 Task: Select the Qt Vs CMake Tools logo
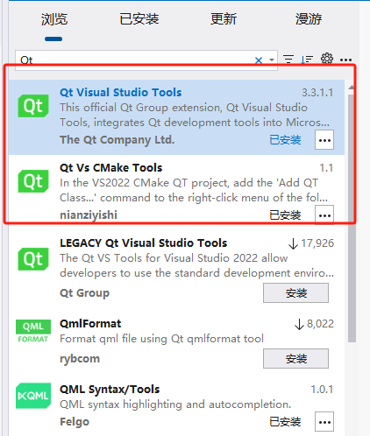click(x=33, y=181)
